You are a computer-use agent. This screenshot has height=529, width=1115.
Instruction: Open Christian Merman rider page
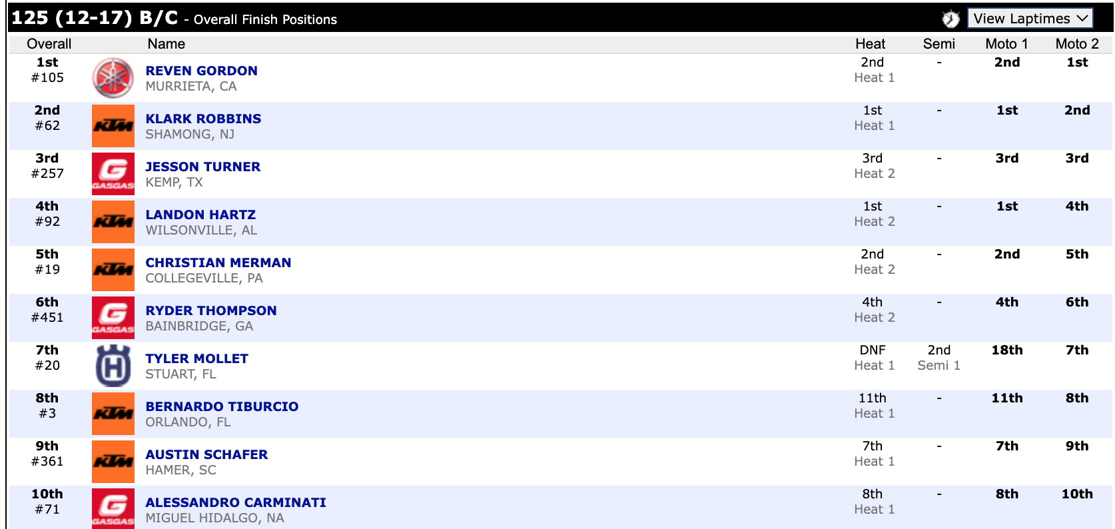point(218,263)
